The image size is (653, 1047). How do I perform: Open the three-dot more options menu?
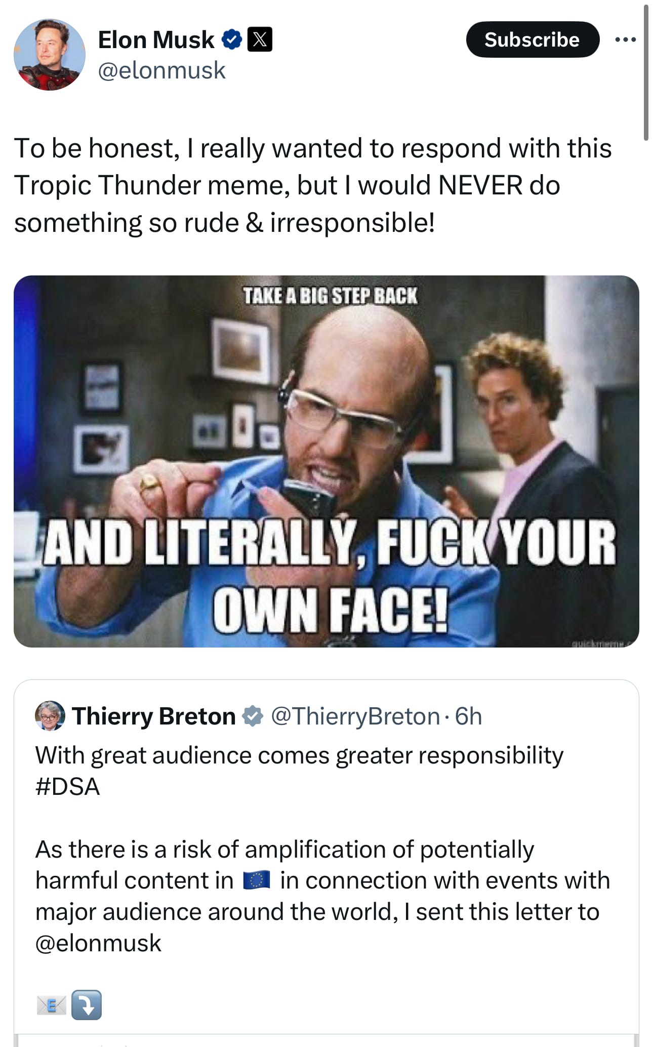626,39
